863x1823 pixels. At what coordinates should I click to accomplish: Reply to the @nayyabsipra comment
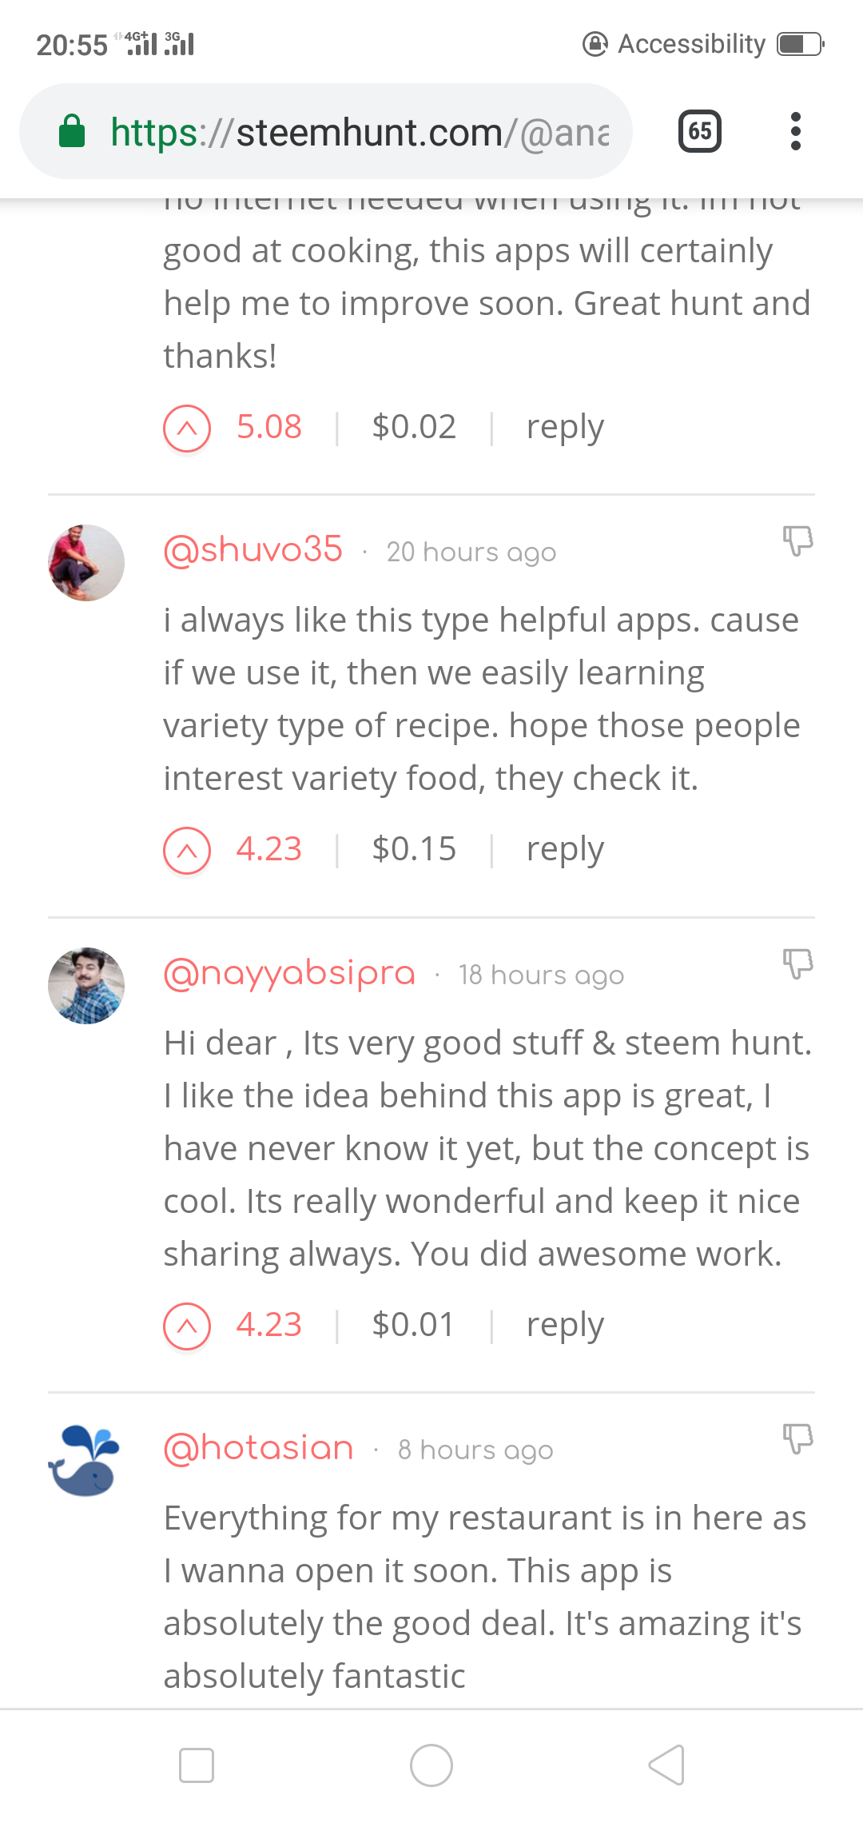tap(564, 1326)
